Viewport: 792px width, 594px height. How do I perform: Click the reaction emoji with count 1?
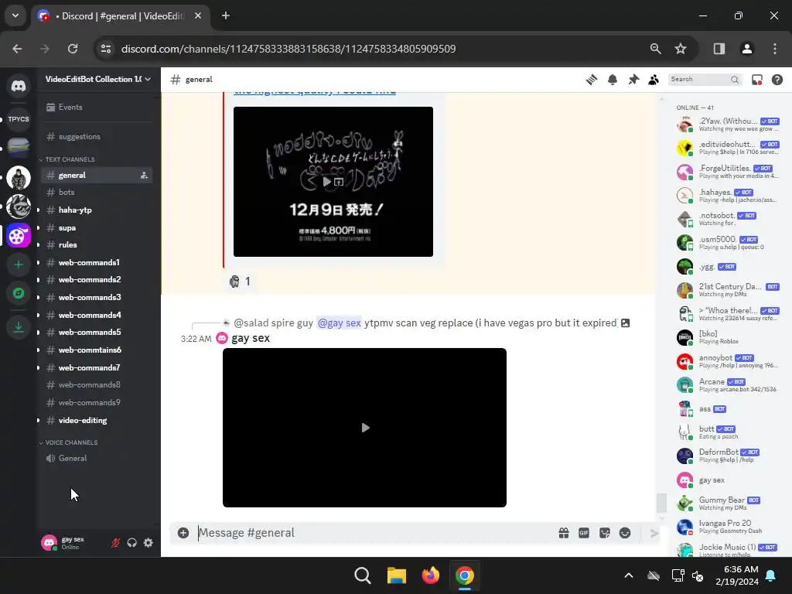click(x=240, y=282)
